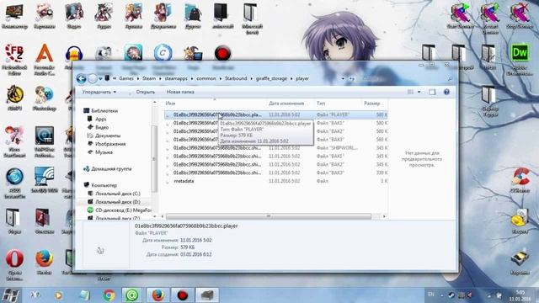Screen dimensions: 539x303
Task: Click the Explorer forward navigation button
Action: [93, 78]
